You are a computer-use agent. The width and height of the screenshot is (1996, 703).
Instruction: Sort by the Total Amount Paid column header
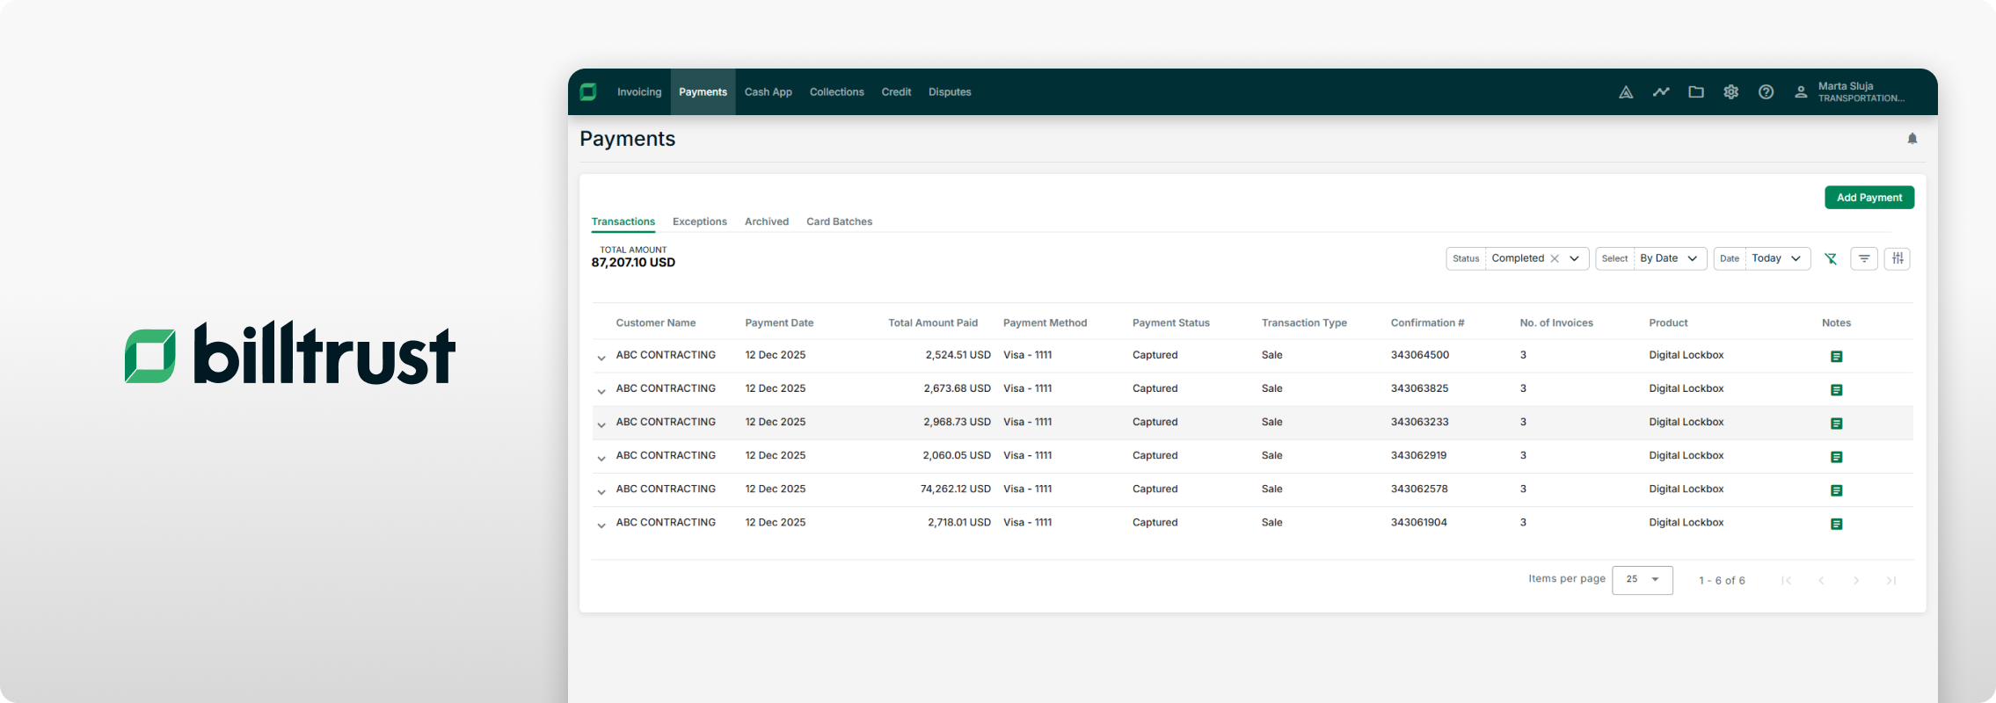(x=933, y=323)
